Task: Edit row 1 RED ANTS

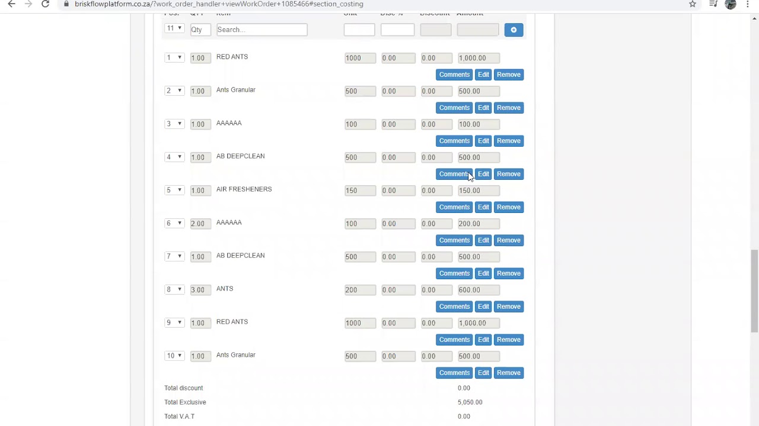Action: (483, 75)
